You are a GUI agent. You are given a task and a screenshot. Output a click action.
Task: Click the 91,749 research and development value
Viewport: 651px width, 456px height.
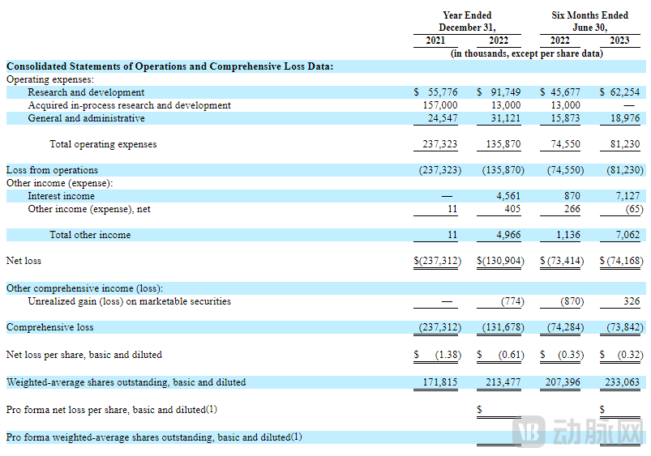pos(503,92)
